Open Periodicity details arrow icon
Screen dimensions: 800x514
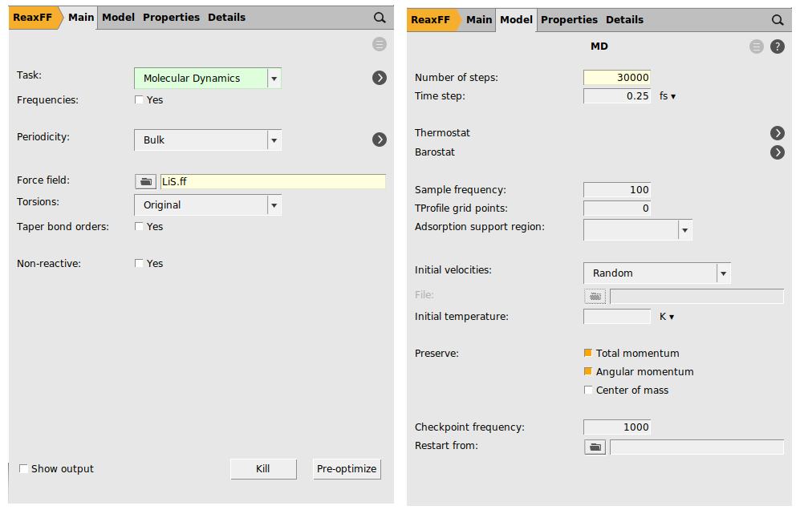coord(380,140)
